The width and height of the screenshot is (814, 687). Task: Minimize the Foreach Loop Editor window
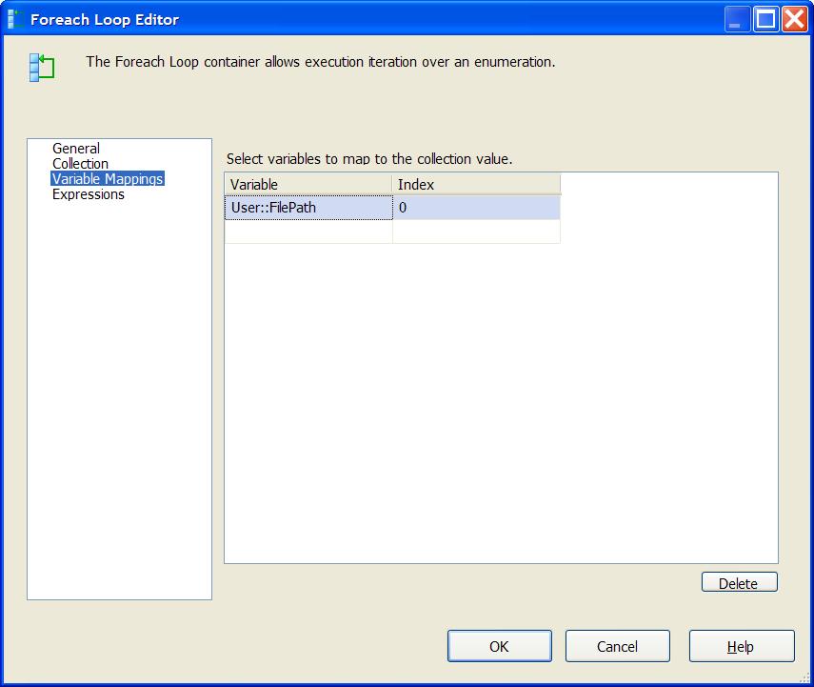point(737,20)
